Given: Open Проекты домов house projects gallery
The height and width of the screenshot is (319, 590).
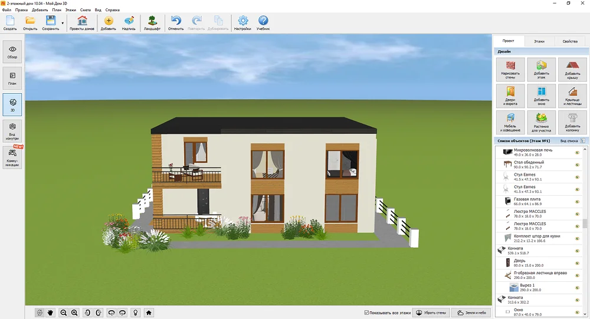Looking at the screenshot, I should [82, 23].
